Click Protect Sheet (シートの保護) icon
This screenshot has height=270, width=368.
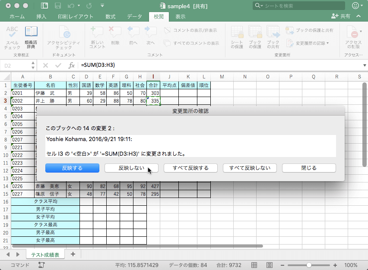tap(237, 38)
